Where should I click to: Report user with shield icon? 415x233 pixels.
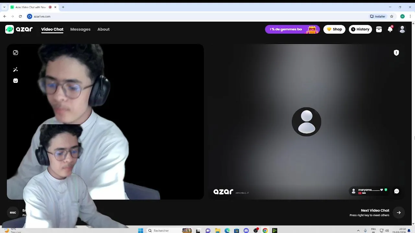pyautogui.click(x=396, y=53)
